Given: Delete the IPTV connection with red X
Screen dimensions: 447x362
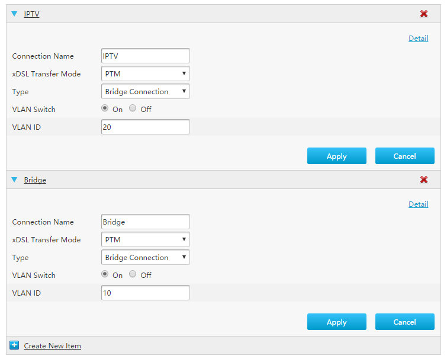Looking at the screenshot, I should coord(424,14).
